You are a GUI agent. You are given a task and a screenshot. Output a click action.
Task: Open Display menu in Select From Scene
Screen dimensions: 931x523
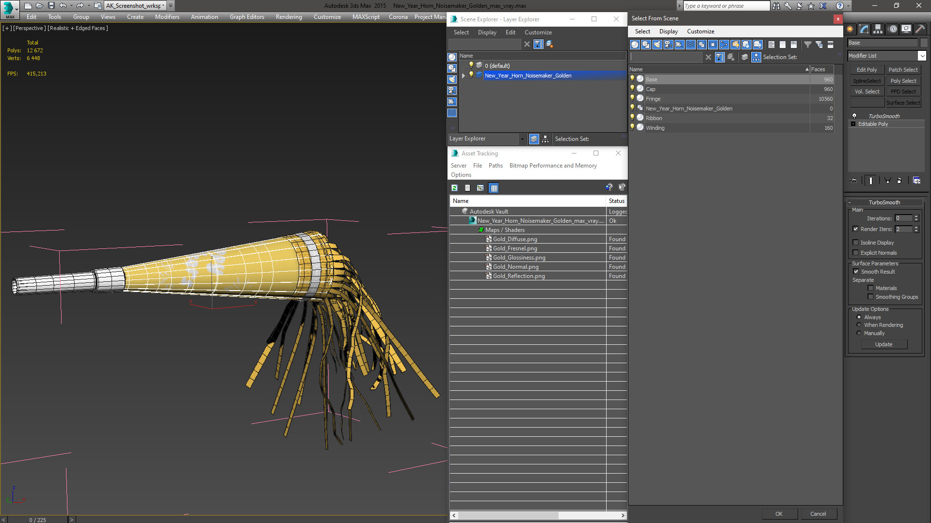click(668, 31)
